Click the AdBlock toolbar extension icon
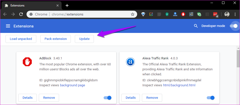This screenshot has width=240, height=105. [183, 14]
